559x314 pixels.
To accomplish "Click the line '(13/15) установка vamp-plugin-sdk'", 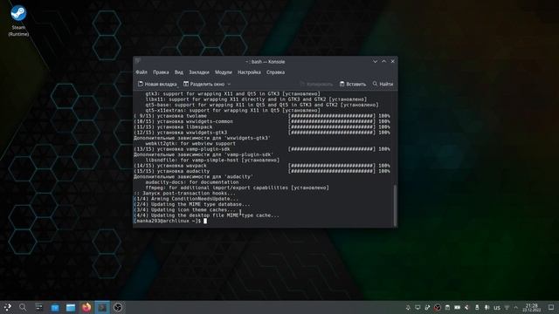I will 182,149.
